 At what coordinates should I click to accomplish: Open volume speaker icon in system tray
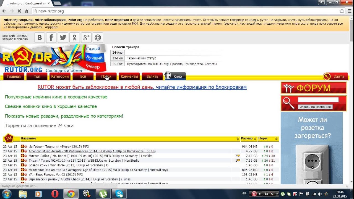point(320,194)
